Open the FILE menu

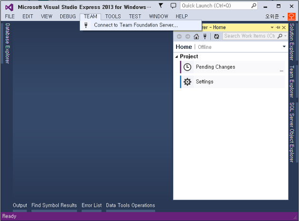[9, 17]
